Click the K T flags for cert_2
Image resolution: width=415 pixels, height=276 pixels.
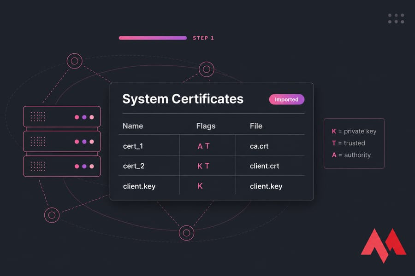pyautogui.click(x=203, y=166)
